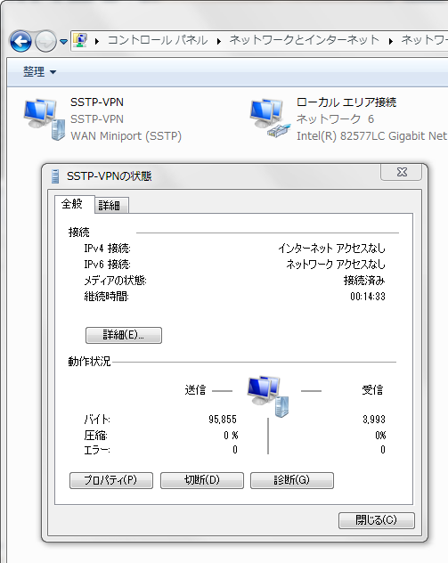Screen dimensions: 448x563
Task: Click the media state value 接続済み
Action: pos(364,280)
